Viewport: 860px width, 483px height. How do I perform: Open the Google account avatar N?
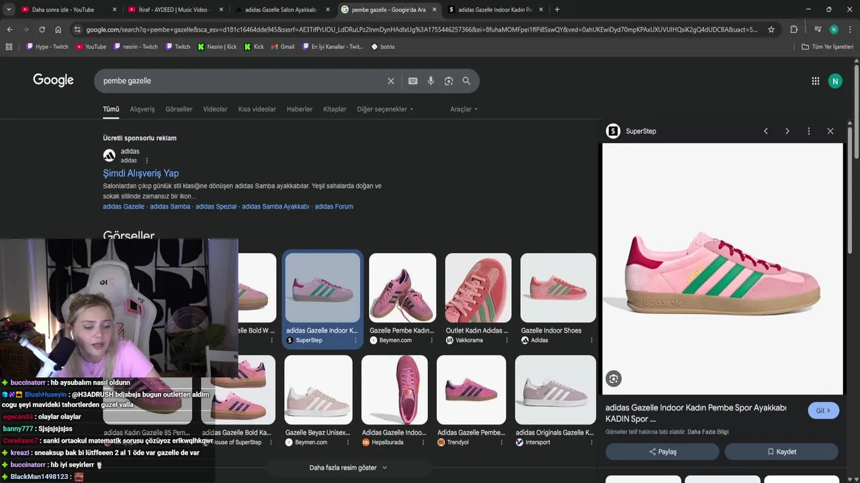[x=835, y=81]
